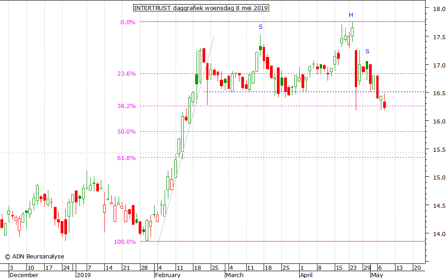This screenshot has width=447, height=278.
Task: Click the left shoulder S marker in March
Action: coord(260,27)
